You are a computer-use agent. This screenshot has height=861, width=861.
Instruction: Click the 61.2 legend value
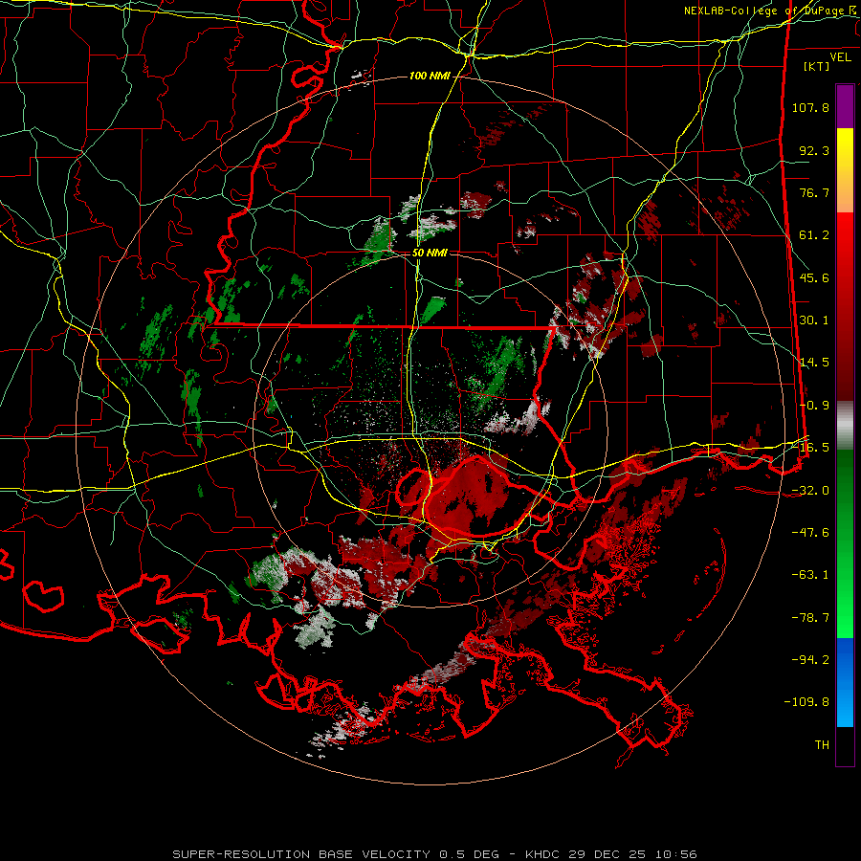point(814,235)
